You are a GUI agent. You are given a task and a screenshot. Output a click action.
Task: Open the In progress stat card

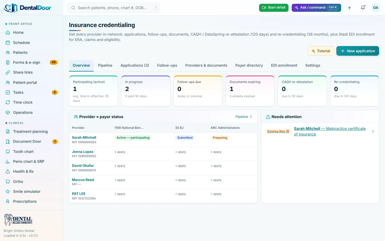(x=146, y=91)
